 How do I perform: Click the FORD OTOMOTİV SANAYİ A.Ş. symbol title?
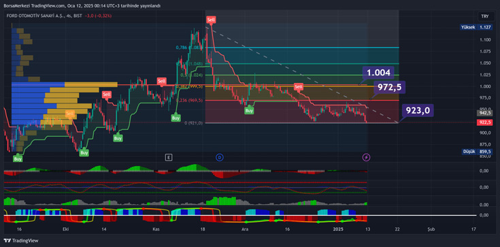(x=35, y=16)
